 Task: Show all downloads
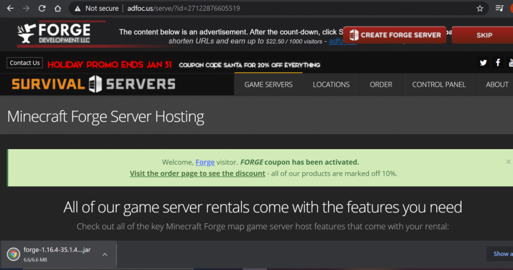pos(501,254)
